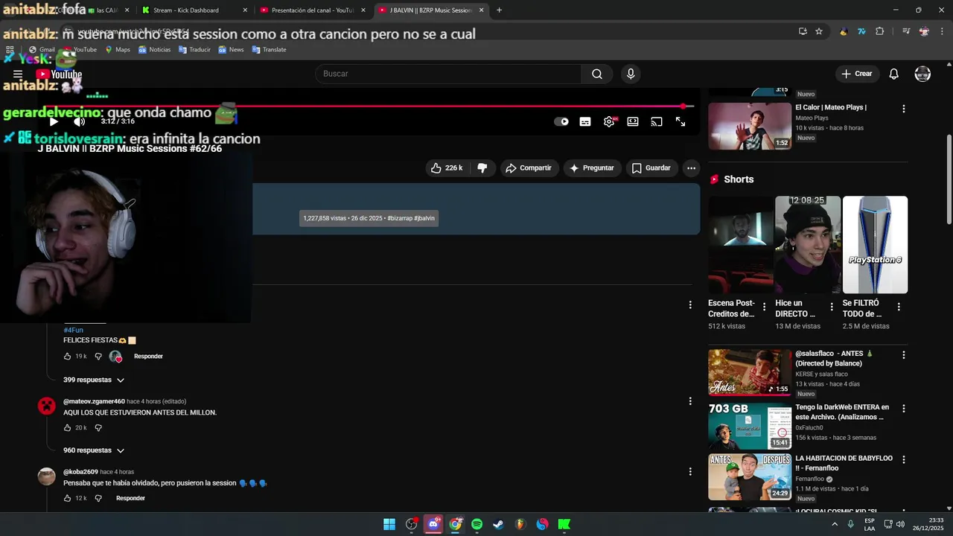Focus the Buscar search field
This screenshot has width=953, height=536.
(x=448, y=74)
